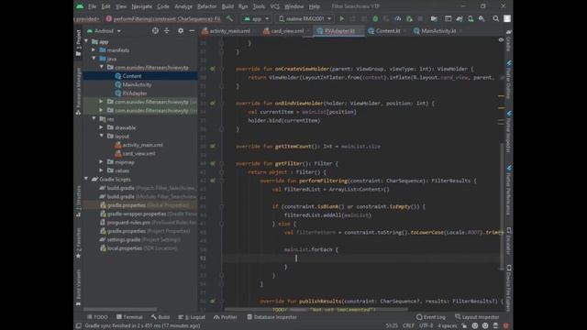Image resolution: width=587 pixels, height=330 pixels.
Task: Click override gutter icon beside onCreateViewHolder
Action: (x=212, y=69)
